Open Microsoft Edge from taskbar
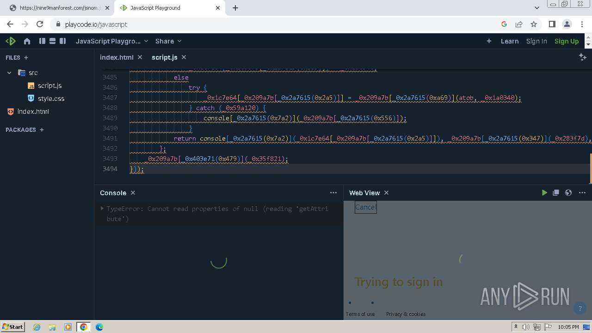The height and width of the screenshot is (333, 592). pos(99,327)
